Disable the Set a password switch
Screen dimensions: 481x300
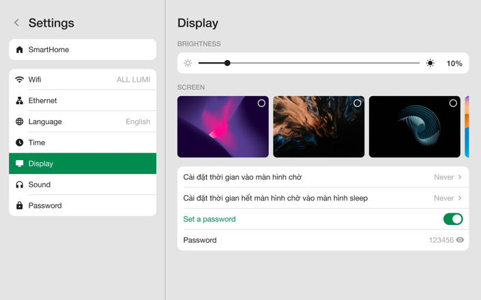452,219
